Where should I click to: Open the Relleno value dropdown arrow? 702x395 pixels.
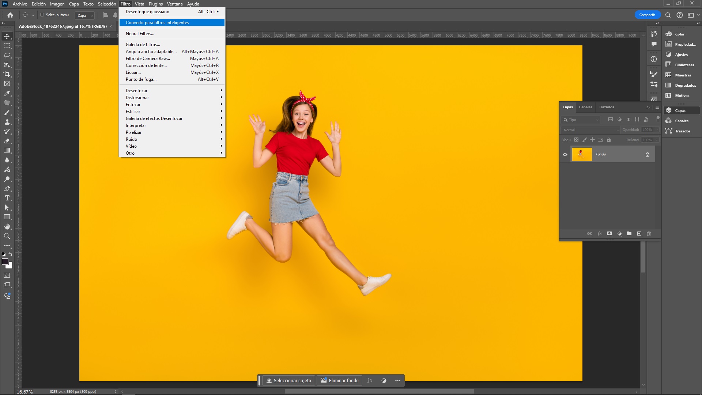657,140
